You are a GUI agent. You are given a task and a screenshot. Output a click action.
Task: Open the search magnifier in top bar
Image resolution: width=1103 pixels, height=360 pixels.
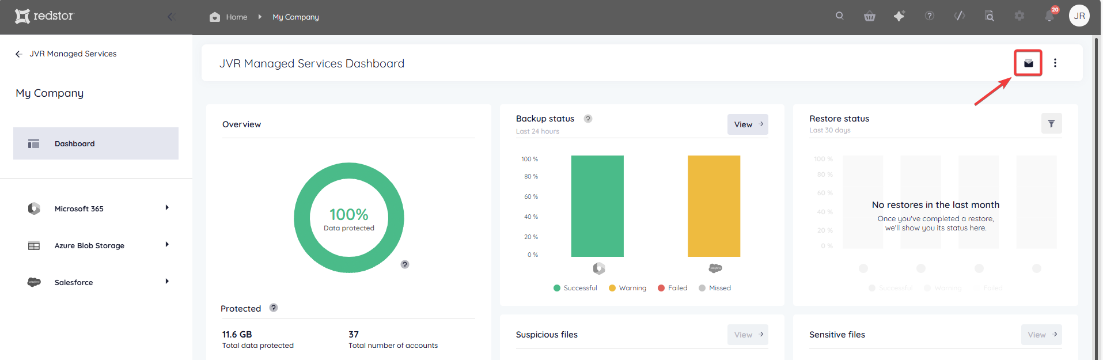pyautogui.click(x=840, y=16)
